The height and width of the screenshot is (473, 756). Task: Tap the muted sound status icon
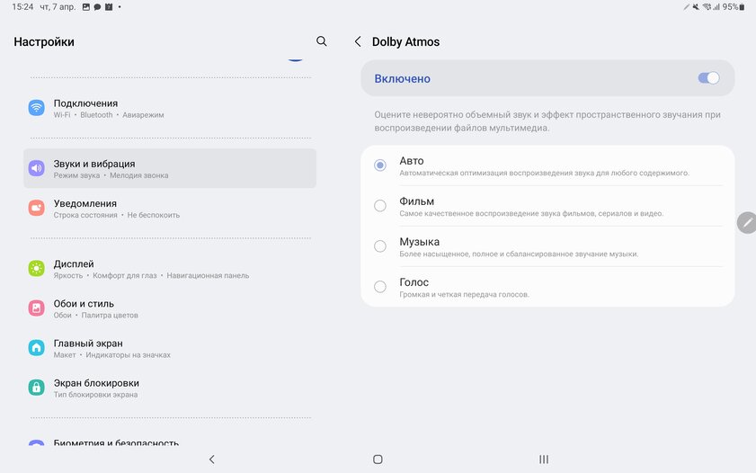coord(696,7)
